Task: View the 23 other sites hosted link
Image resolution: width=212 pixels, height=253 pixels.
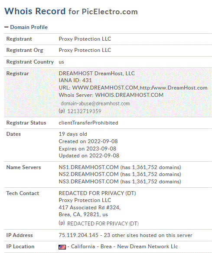Action: pos(148,235)
